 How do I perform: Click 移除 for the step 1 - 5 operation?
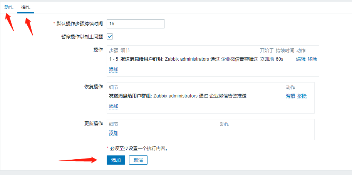coord(312,59)
